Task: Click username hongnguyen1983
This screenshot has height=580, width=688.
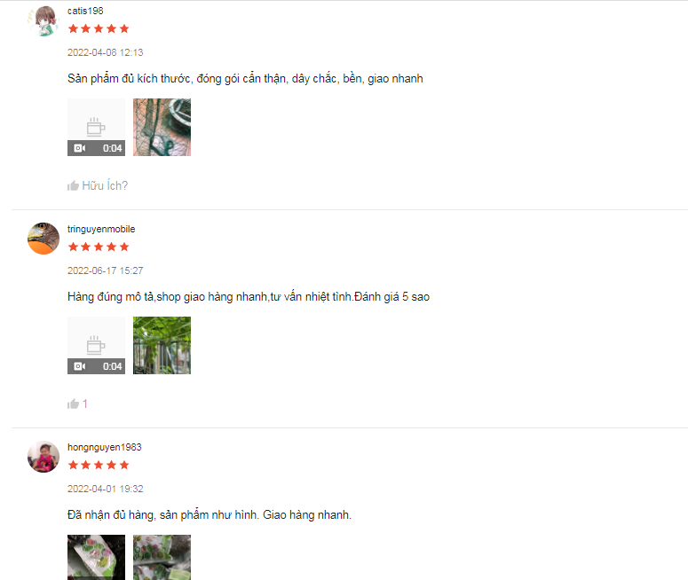Action: [x=105, y=447]
